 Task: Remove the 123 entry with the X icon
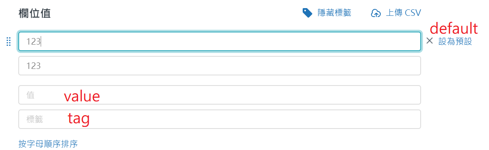430,41
